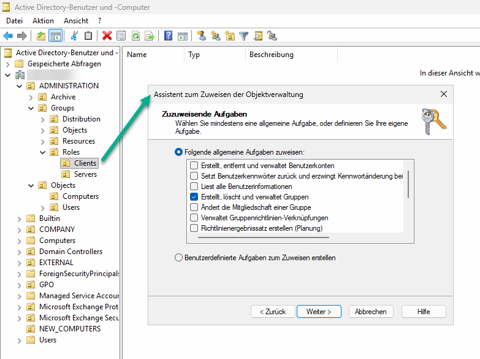Screen dimensions: 480x359
Task: Click the blue Back arrow in toolbar
Action: point(8,36)
